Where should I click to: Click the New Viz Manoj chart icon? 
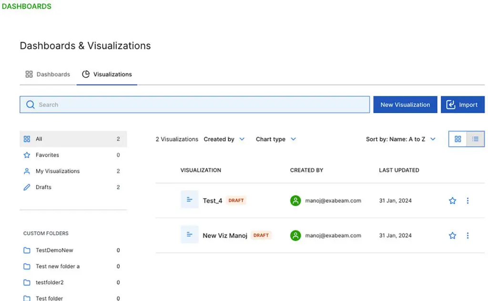[x=189, y=235]
